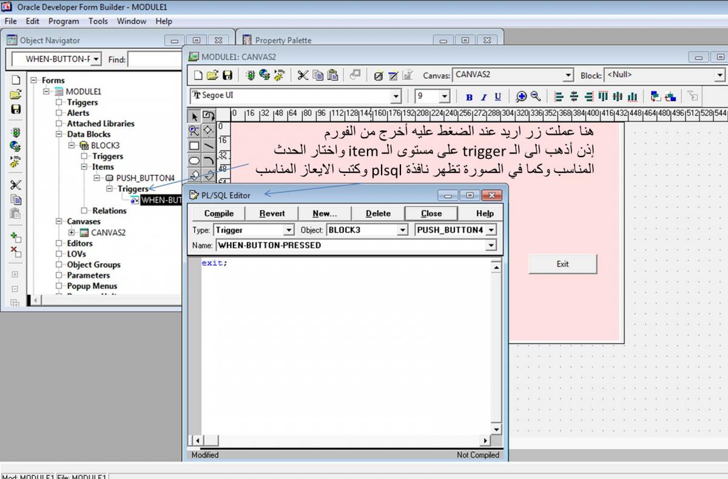Toggle Underline text formatting

pyautogui.click(x=498, y=97)
